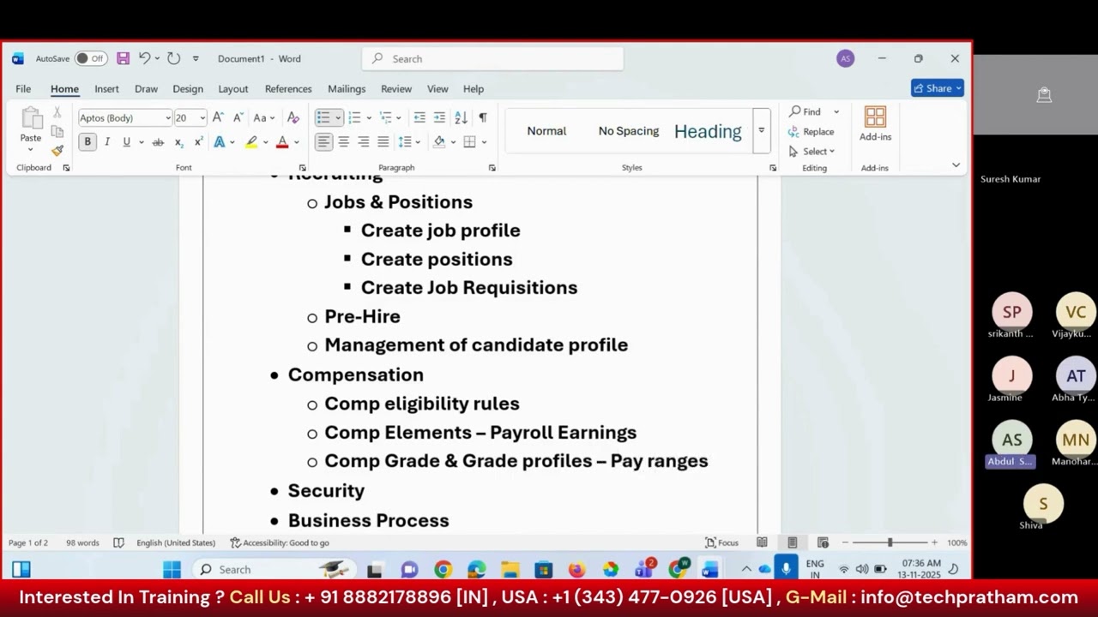This screenshot has width=1098, height=617.
Task: Expand the Styles gallery
Action: click(761, 131)
